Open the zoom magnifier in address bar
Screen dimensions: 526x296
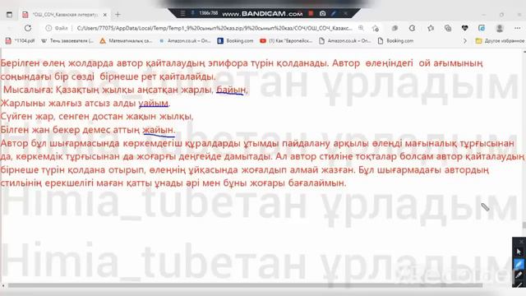coord(361,28)
